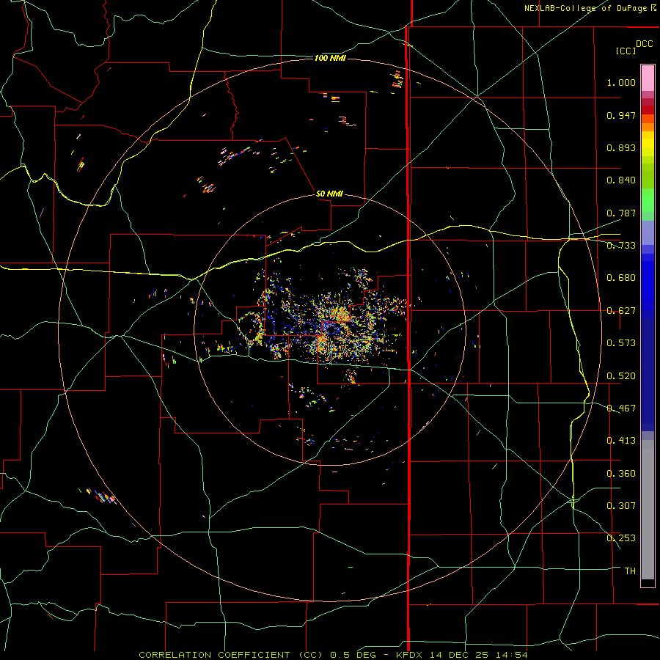Click the 0.413 scale value

point(621,441)
